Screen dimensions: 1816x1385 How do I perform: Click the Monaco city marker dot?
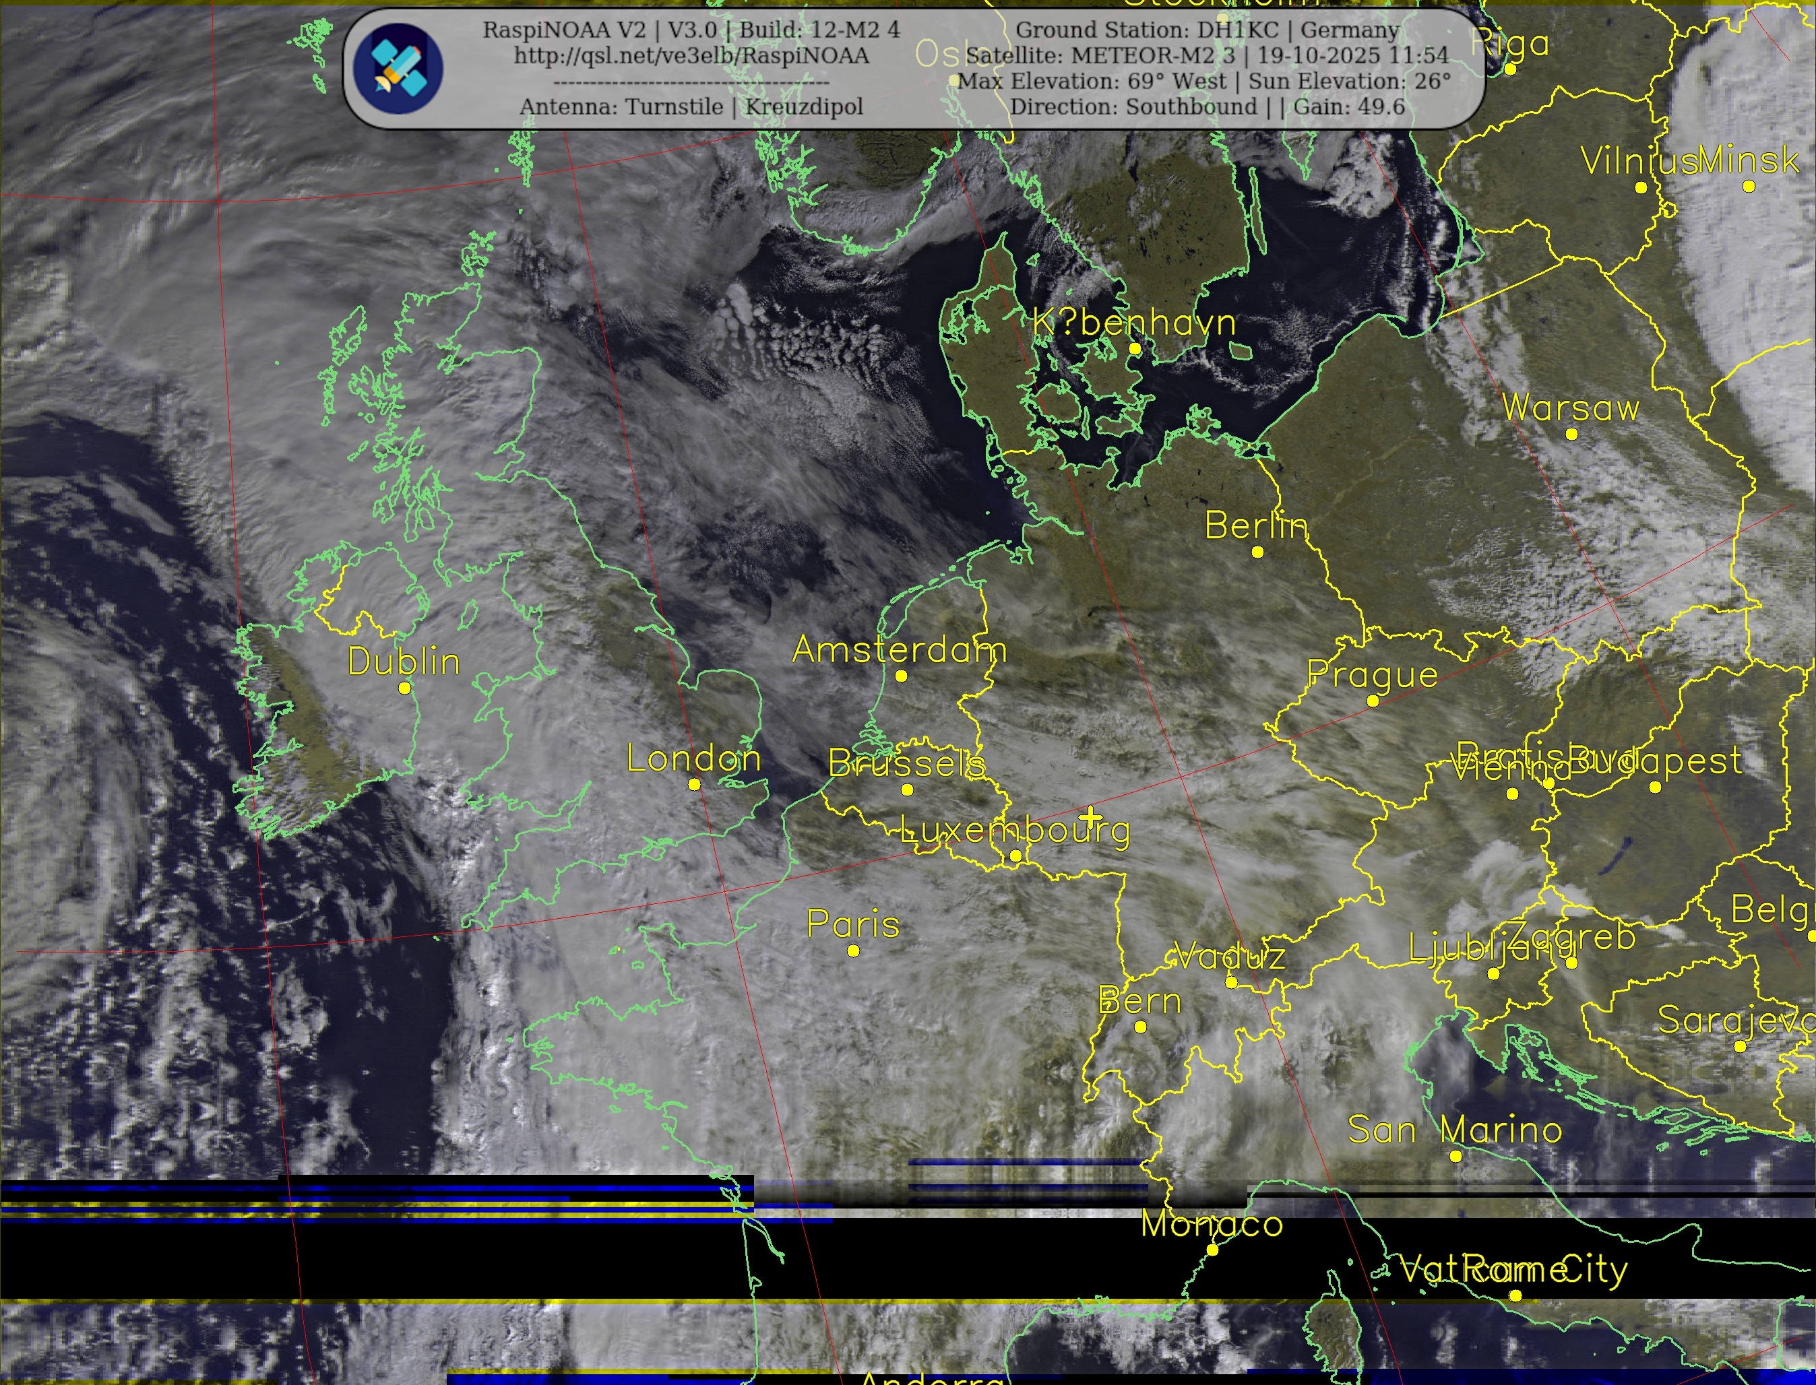1212,1250
